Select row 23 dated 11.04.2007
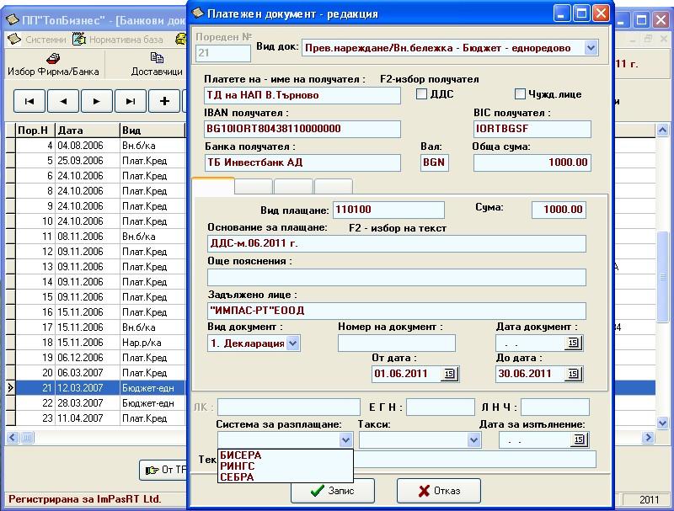The width and height of the screenshot is (674, 511). point(100,418)
